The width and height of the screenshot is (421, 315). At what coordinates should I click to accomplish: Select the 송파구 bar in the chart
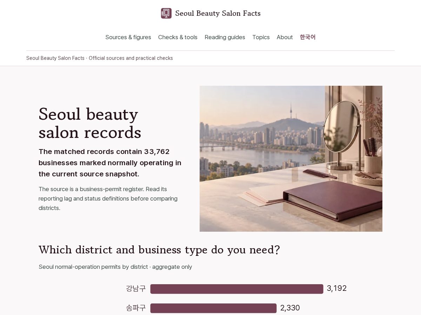[213, 308]
